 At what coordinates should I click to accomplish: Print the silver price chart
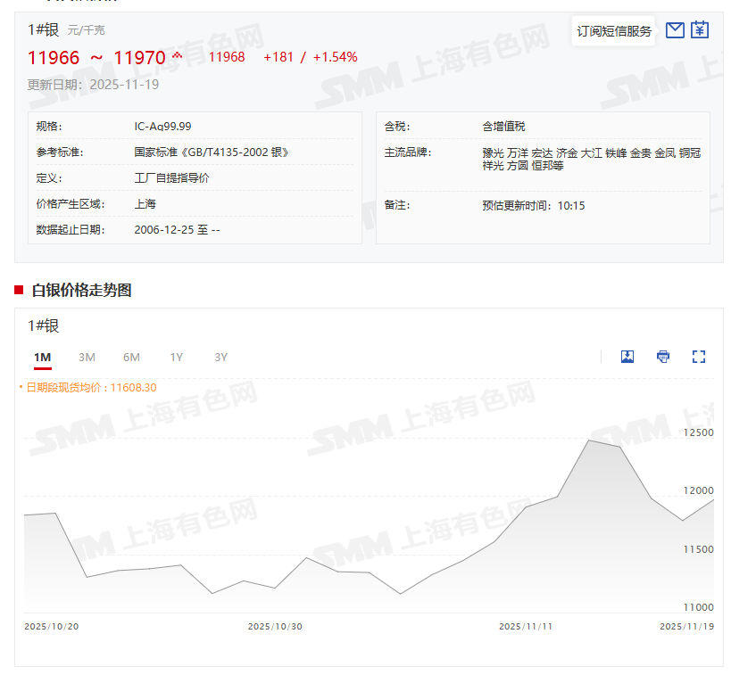[x=663, y=357]
